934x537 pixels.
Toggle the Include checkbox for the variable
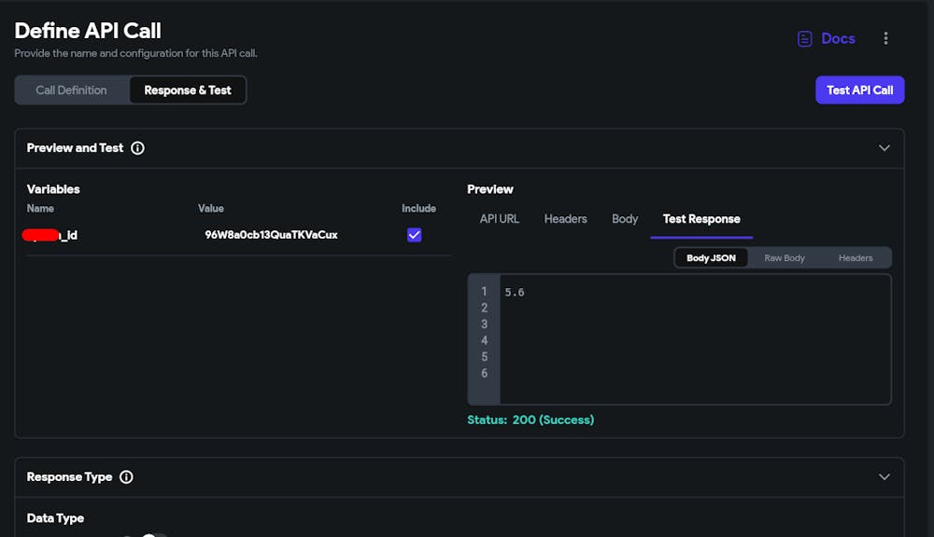415,235
